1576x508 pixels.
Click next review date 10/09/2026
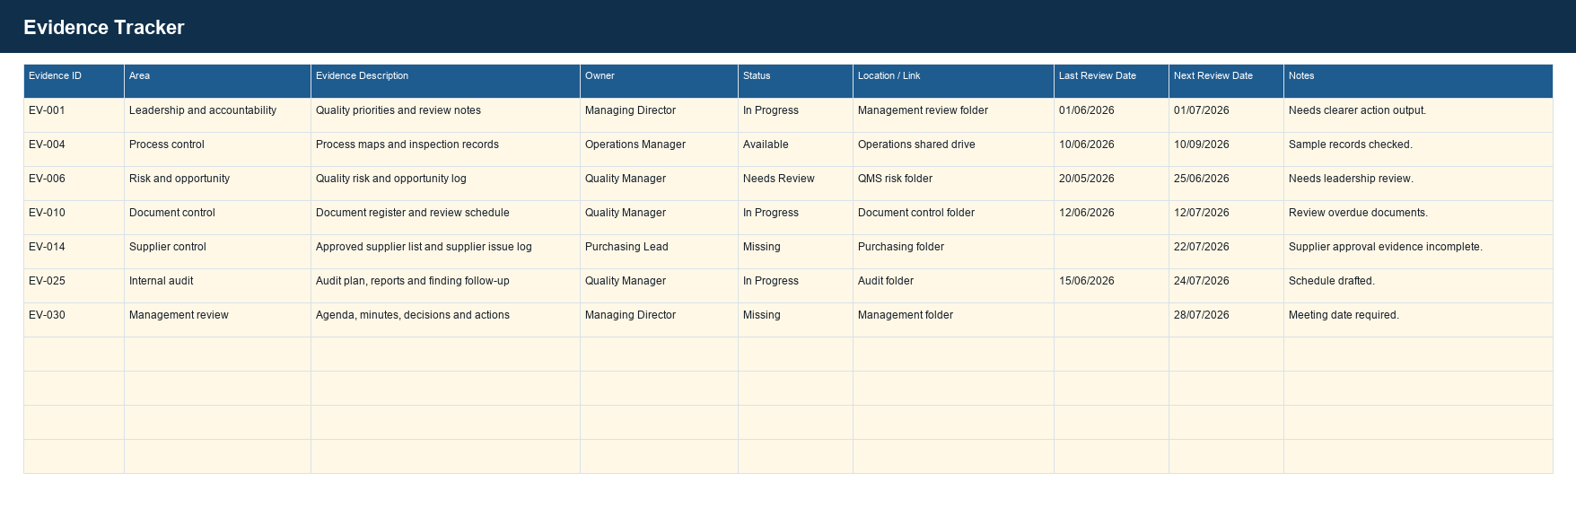[x=1226, y=149]
